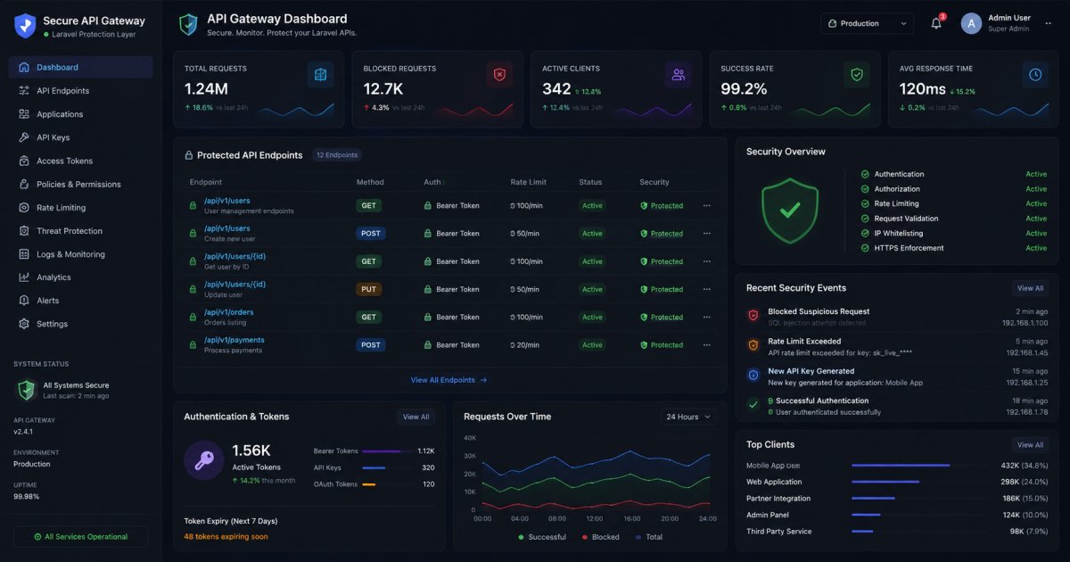Click the '192.168.1.100' IP address
Viewport: 1070px width, 562px height.
[x=1025, y=323]
